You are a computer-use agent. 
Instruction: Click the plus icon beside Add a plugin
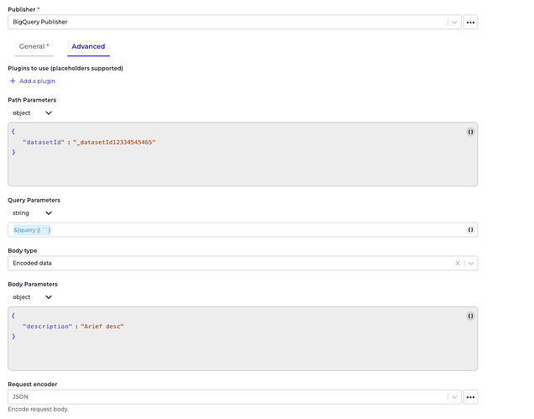(13, 81)
